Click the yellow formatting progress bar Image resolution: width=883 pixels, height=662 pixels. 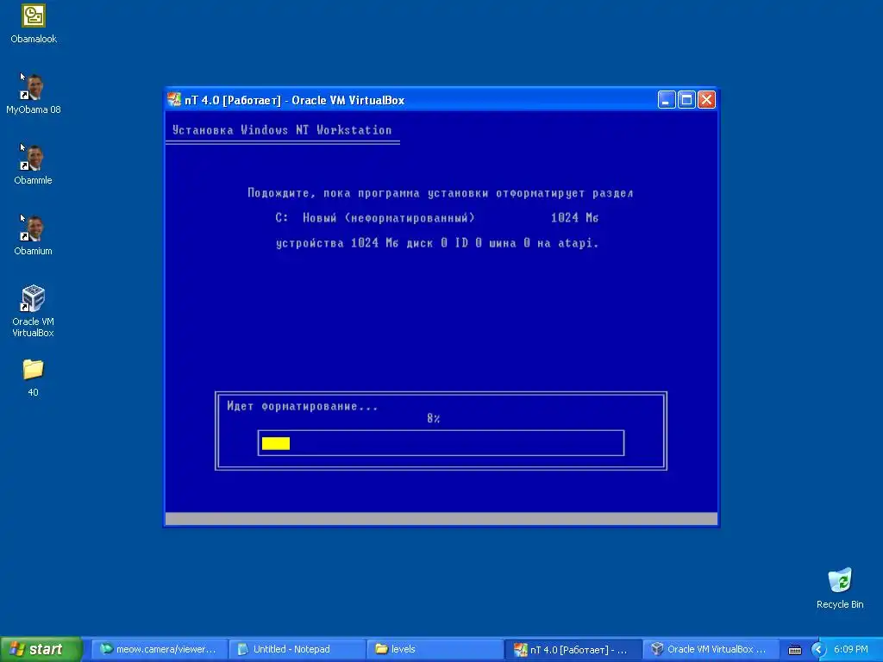click(275, 444)
